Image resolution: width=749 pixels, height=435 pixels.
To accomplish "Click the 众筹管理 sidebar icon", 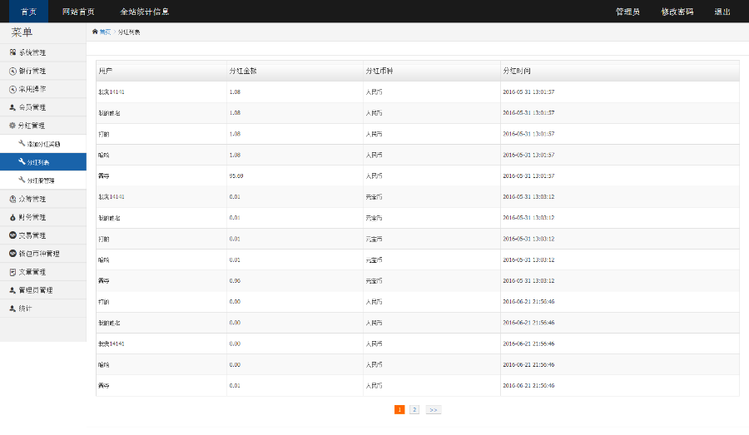I will 12,199.
